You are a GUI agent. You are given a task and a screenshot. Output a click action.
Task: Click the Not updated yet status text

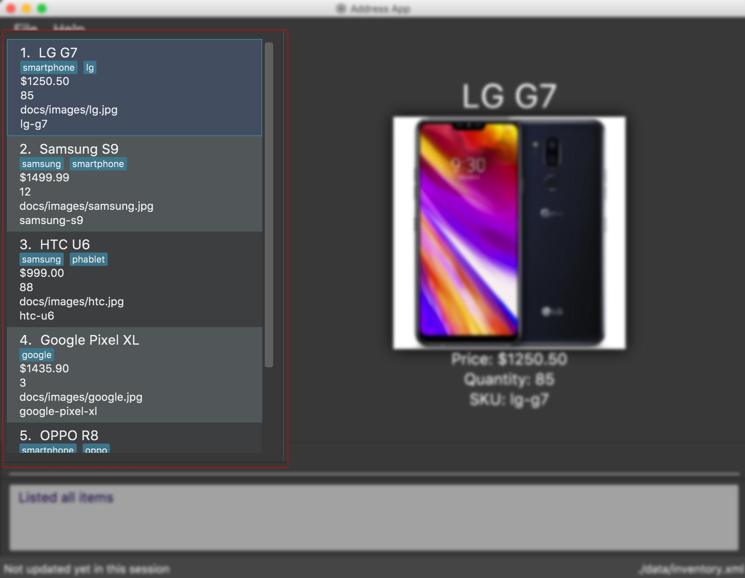coord(87,569)
